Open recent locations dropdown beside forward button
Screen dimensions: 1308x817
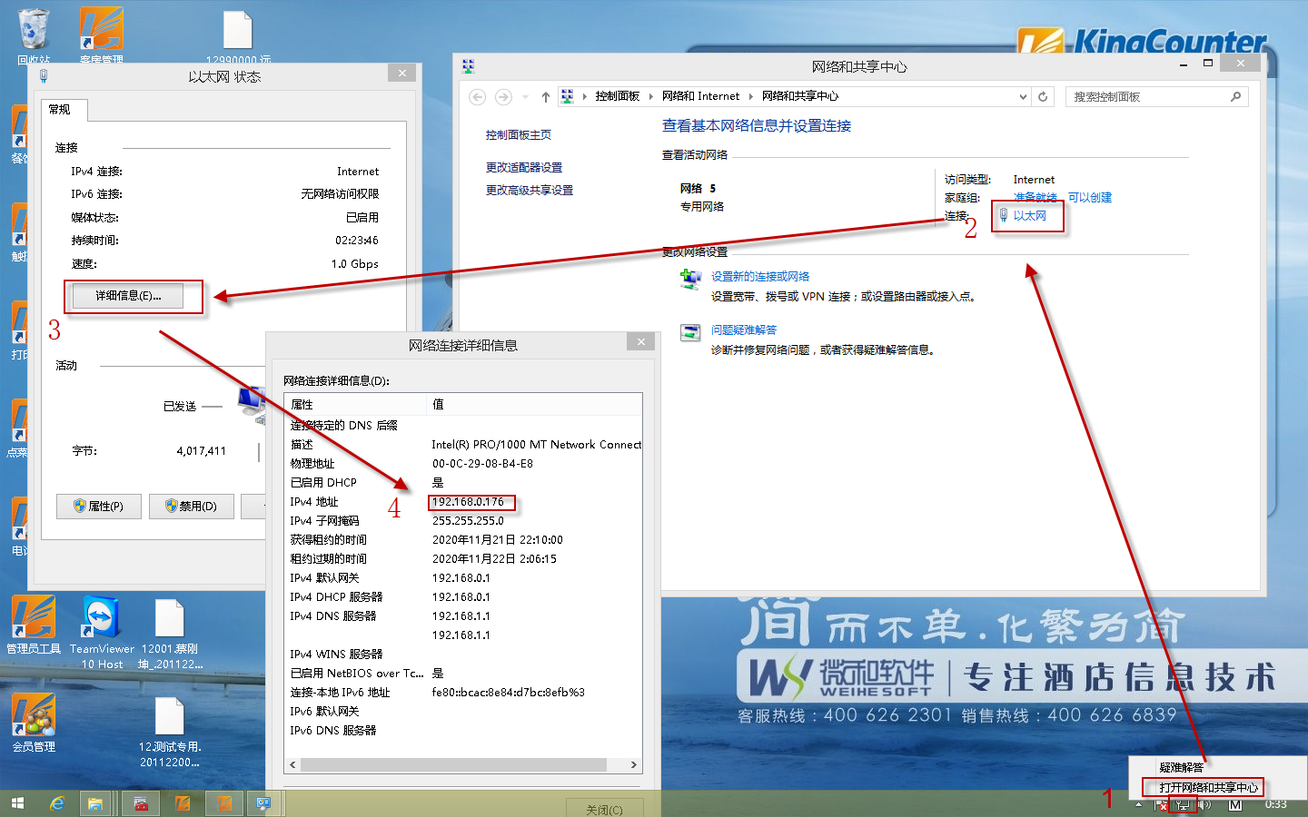tap(525, 96)
